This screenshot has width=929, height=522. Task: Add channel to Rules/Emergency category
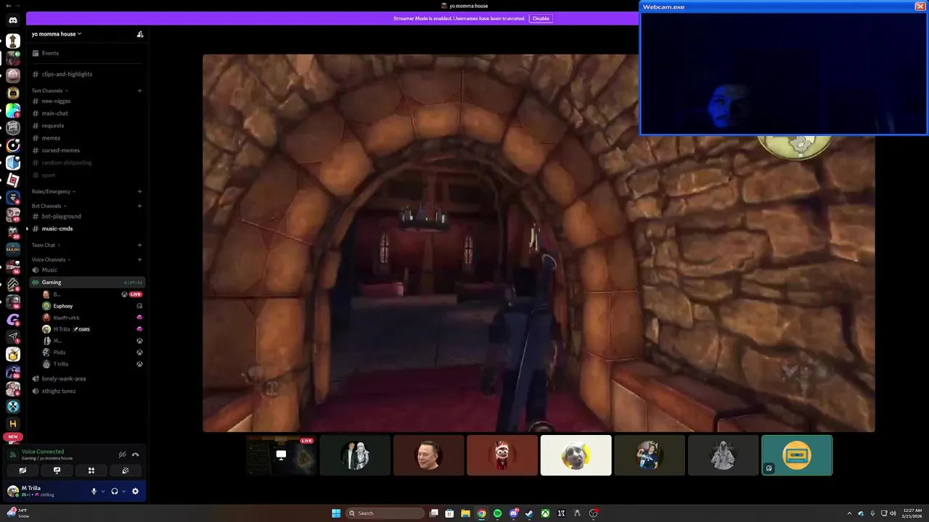139,191
